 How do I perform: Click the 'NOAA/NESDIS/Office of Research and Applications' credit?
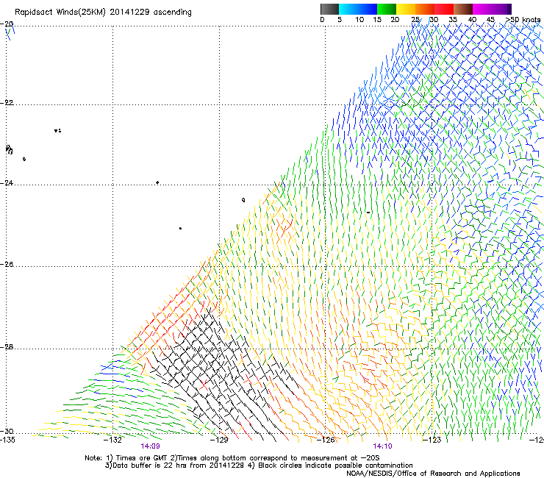[x=433, y=474]
